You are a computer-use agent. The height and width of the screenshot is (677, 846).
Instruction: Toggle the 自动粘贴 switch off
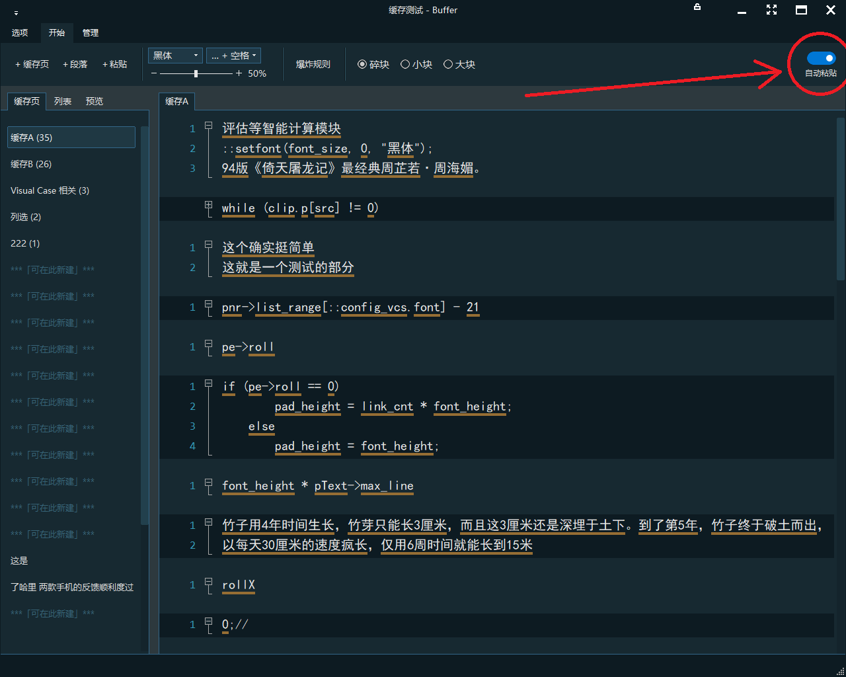click(821, 58)
